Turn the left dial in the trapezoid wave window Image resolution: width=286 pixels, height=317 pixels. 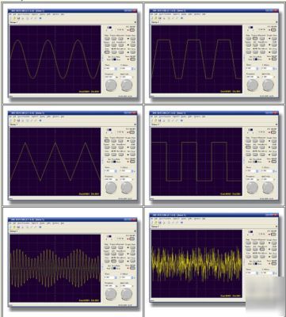pos(252,85)
